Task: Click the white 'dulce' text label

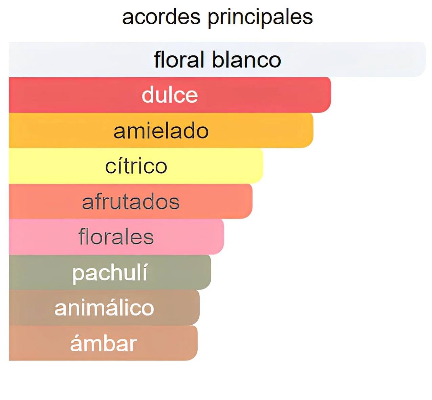Action: pyautogui.click(x=170, y=95)
